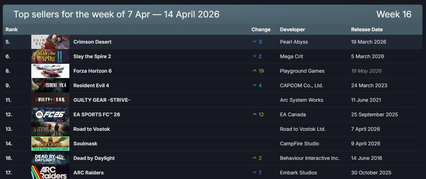The width and height of the screenshot is (426, 179).
Task: Click the Week 16 label
Action: click(x=394, y=14)
